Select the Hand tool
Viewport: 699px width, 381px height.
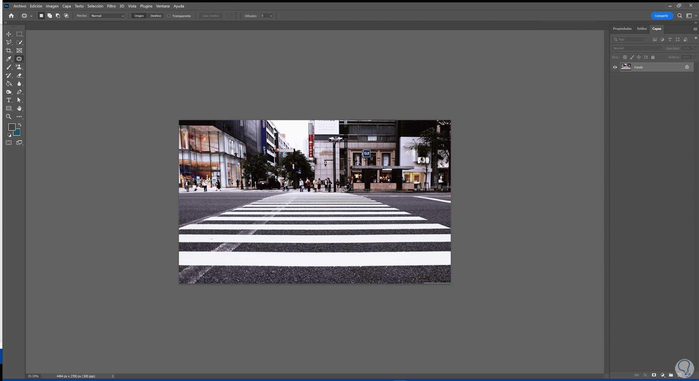pos(19,108)
